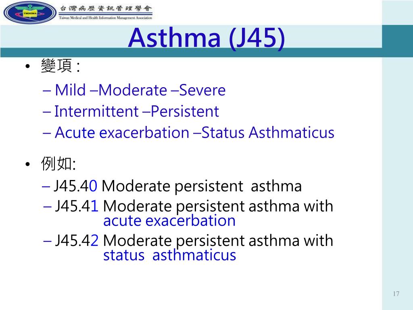The height and width of the screenshot is (310, 413).
Task: Click the dark teal title bar block at right
Action: 397,41
